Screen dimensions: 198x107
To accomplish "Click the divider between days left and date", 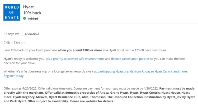I will point(22,34).
